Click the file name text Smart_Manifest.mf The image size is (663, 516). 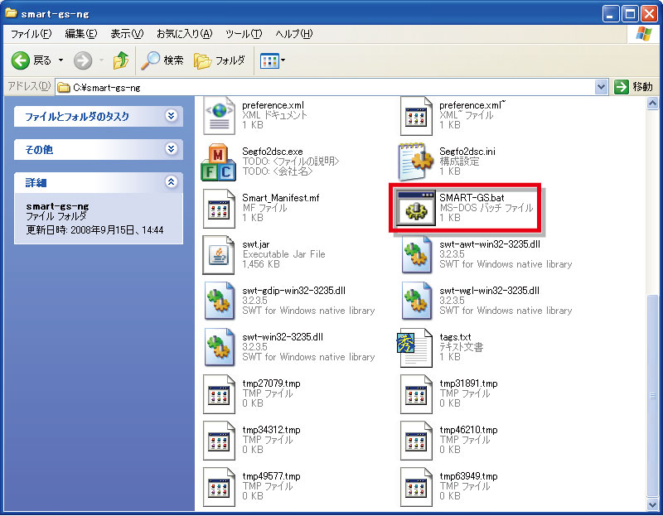(x=281, y=198)
